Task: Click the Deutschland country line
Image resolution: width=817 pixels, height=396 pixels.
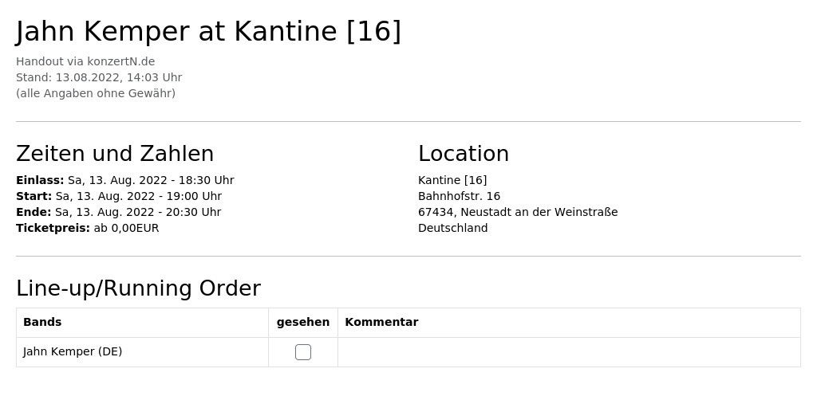Action: 453,229
